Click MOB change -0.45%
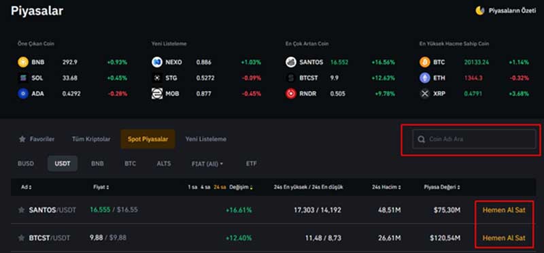 pyautogui.click(x=251, y=94)
